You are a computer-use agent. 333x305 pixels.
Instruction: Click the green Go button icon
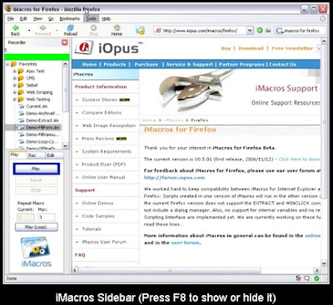(x=260, y=30)
